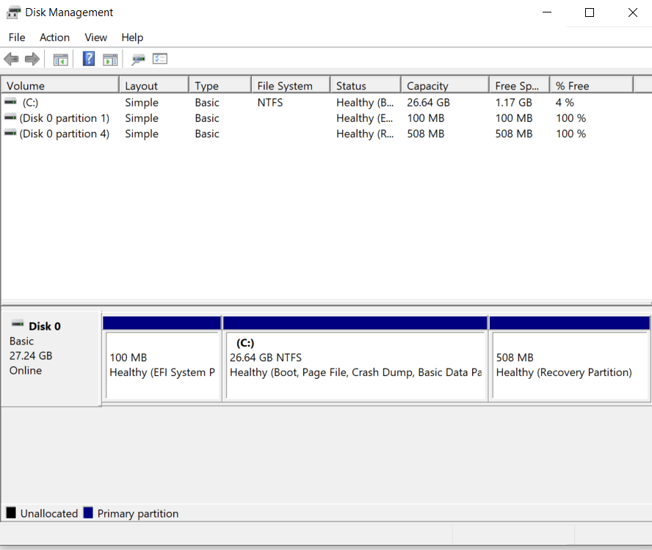Toggle Show/Hide Console Tree icon
The height and width of the screenshot is (550, 652).
(61, 59)
